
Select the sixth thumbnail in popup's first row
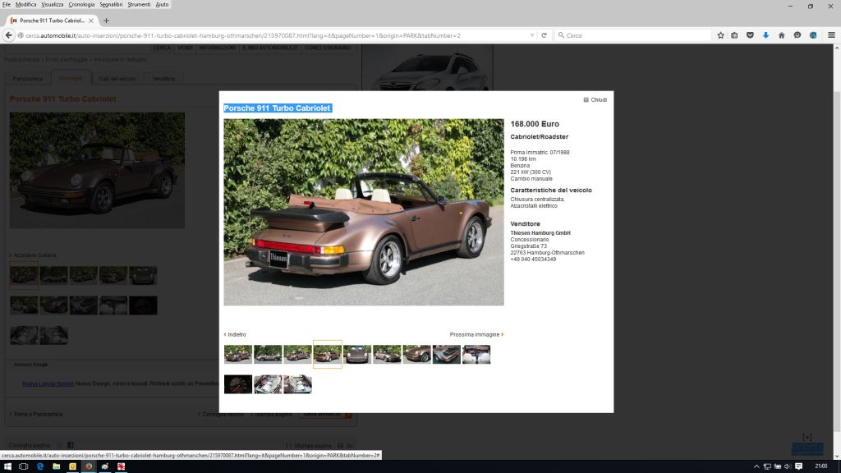pyautogui.click(x=387, y=355)
